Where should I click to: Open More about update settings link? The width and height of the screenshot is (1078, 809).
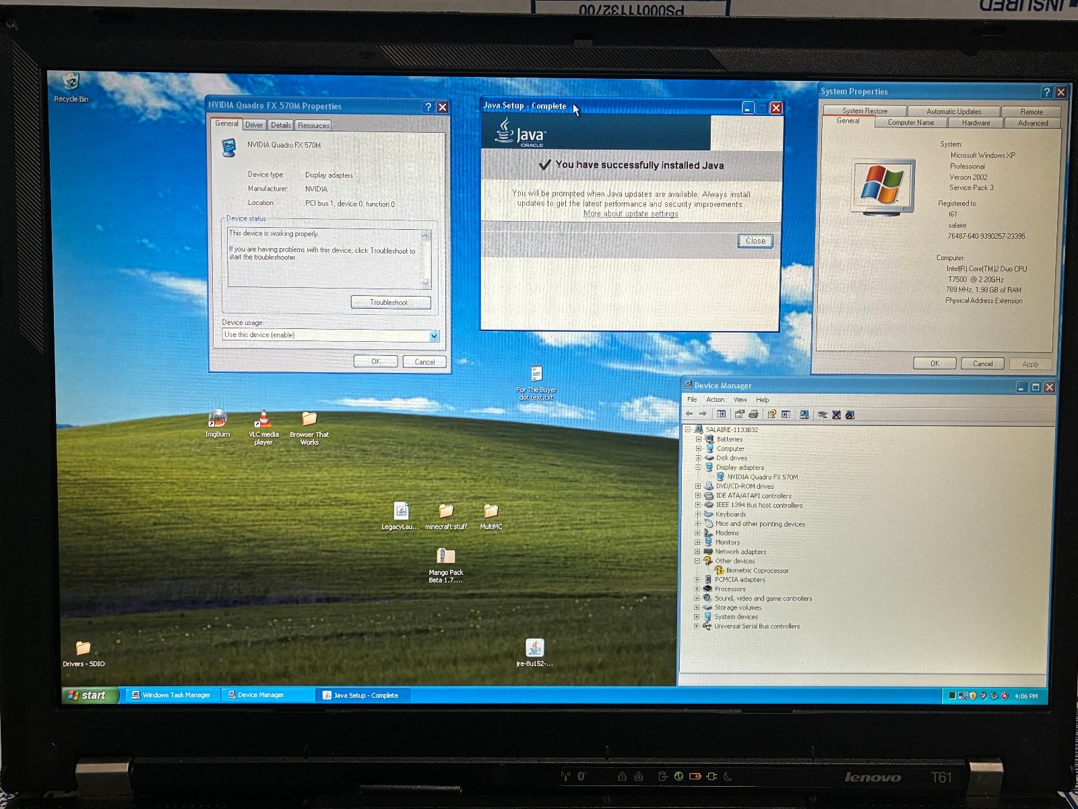point(631,214)
